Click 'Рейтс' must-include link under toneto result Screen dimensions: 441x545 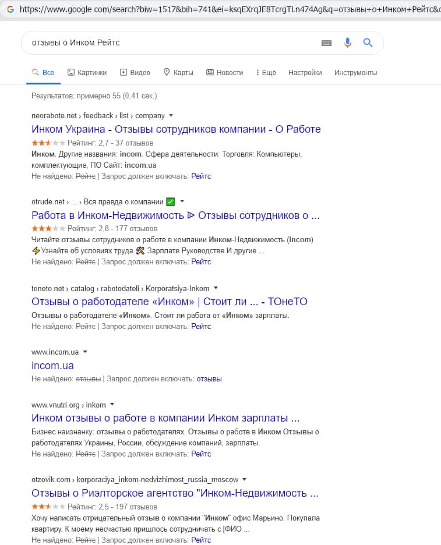[x=201, y=327]
